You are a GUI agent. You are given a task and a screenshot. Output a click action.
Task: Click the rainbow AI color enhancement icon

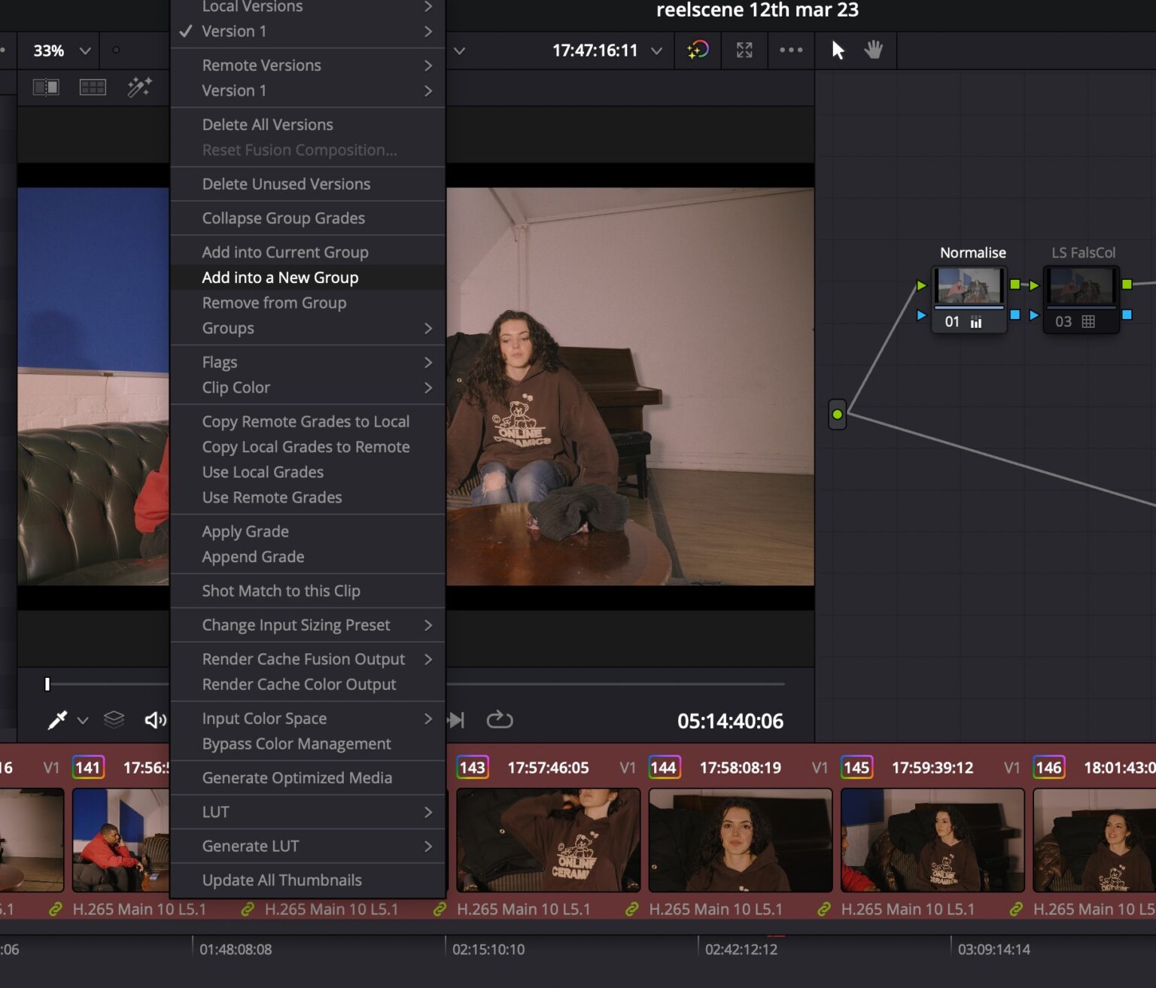pos(698,50)
